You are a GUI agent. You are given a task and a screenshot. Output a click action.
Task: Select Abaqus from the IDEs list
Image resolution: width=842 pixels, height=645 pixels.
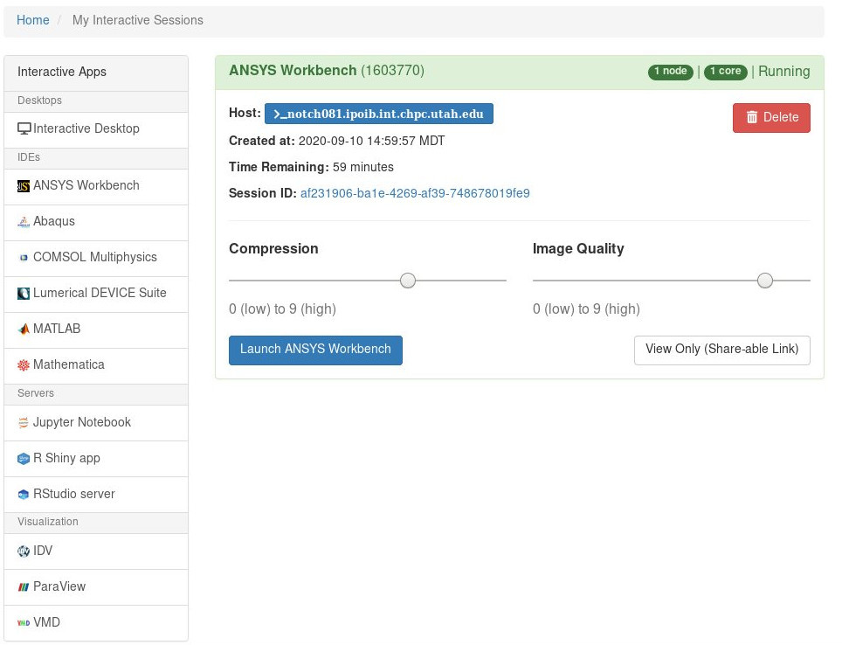[96, 223]
